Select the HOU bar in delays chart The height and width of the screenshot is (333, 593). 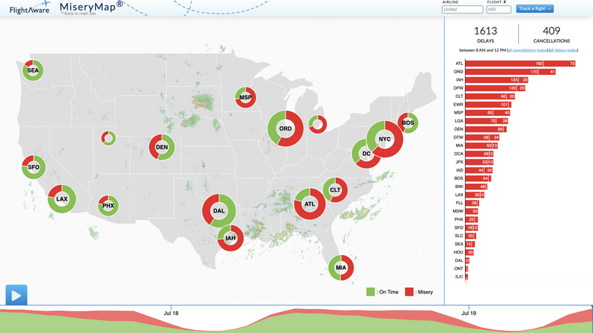click(469, 252)
